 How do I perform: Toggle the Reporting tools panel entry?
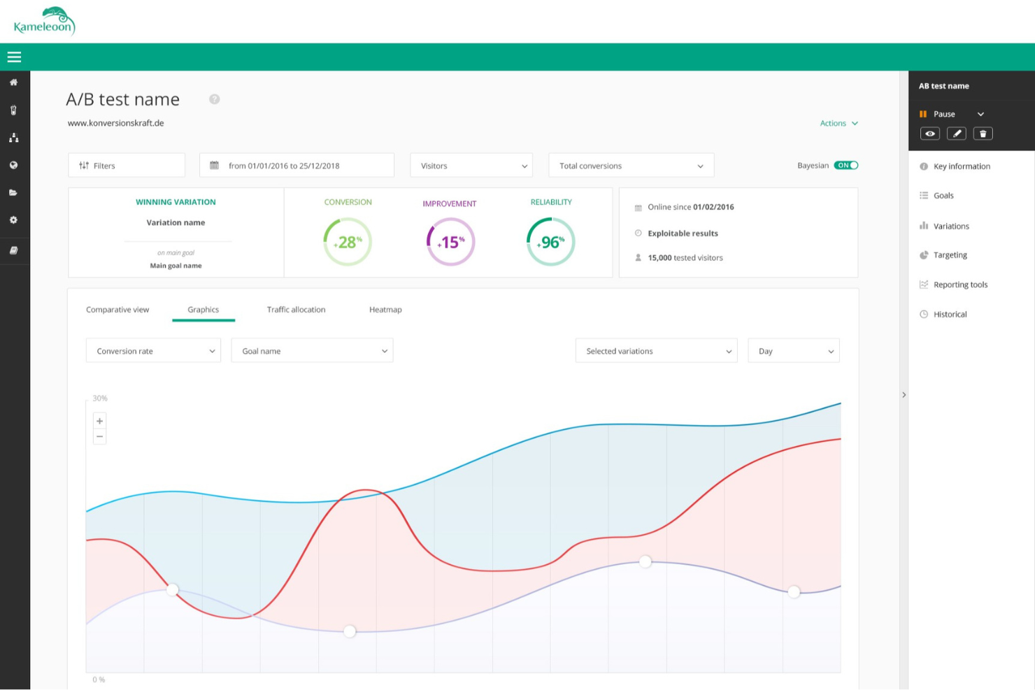960,285
